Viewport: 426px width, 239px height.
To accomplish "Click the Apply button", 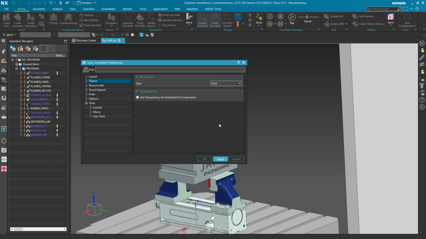I will point(220,159).
